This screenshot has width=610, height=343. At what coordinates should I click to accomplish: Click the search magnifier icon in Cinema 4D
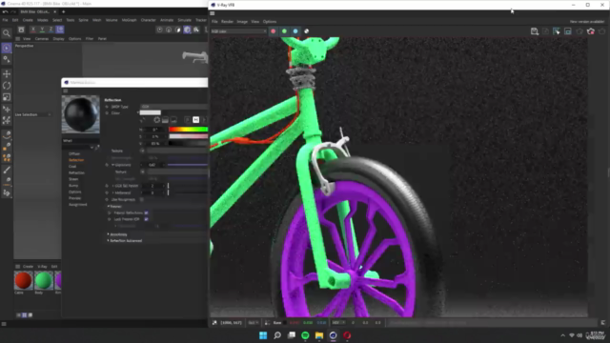pos(7,33)
